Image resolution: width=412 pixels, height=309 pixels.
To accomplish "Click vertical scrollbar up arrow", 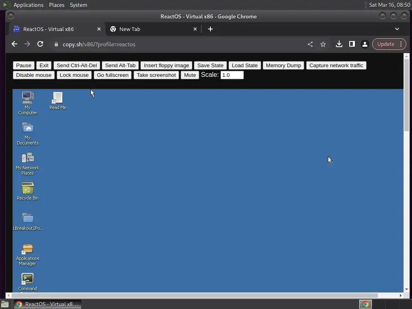I will 406,56.
